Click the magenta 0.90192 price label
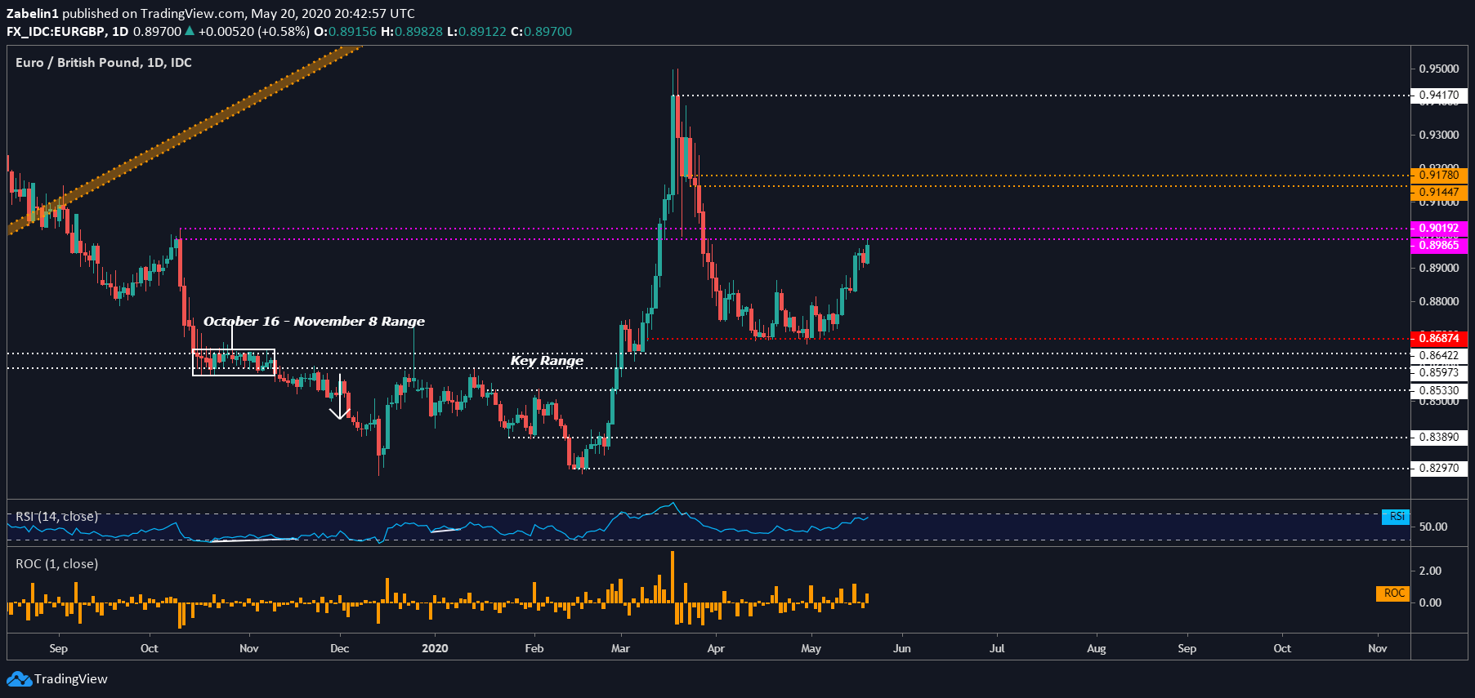The height and width of the screenshot is (698, 1475). pyautogui.click(x=1439, y=229)
